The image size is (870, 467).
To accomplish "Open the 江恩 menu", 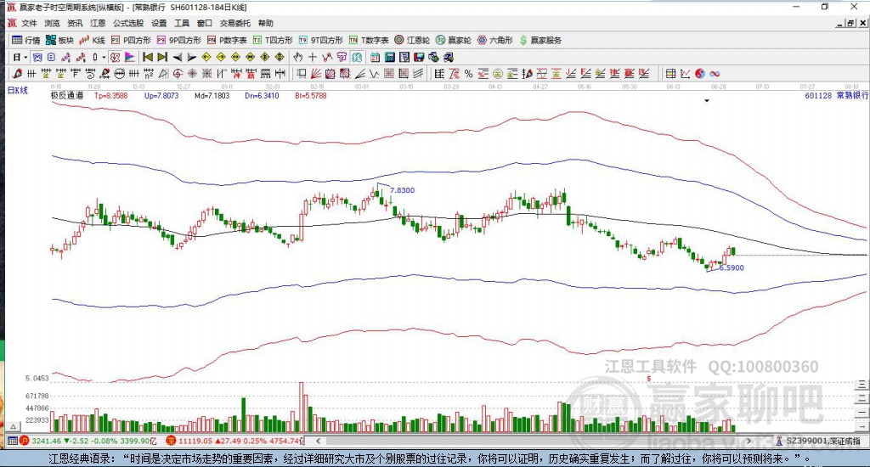I will (98, 23).
